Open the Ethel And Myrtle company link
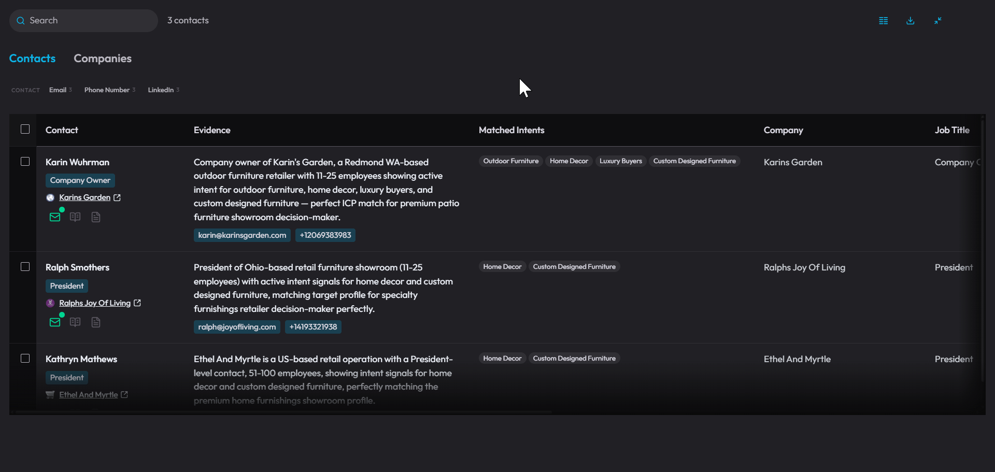The image size is (995, 472). click(89, 395)
